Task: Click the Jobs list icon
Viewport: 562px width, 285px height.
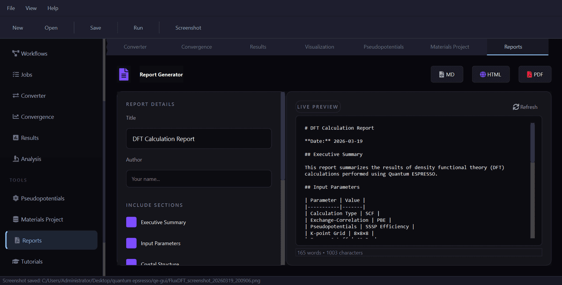Action: point(15,74)
